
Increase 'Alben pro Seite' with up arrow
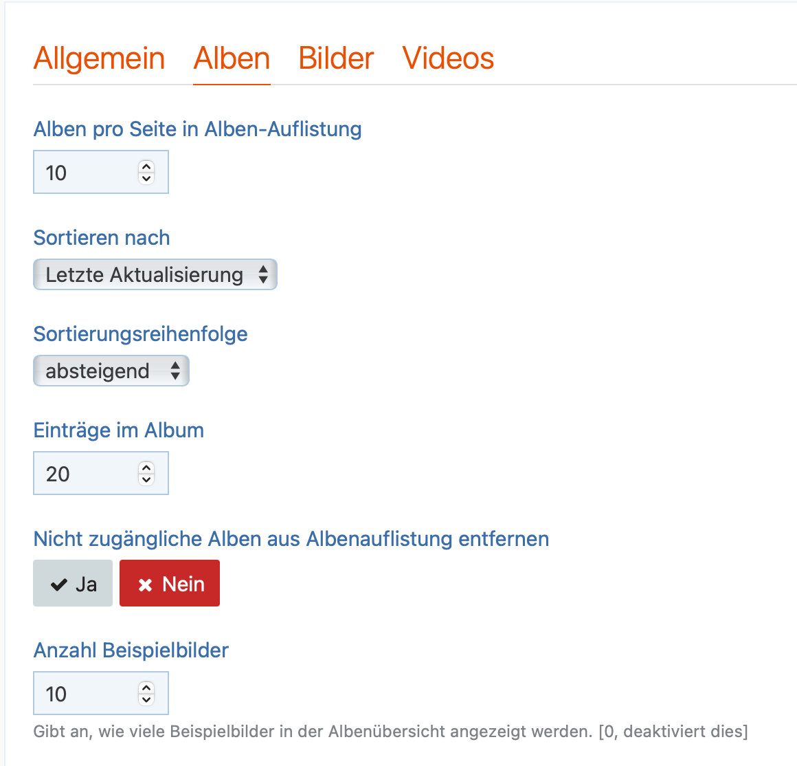click(146, 166)
